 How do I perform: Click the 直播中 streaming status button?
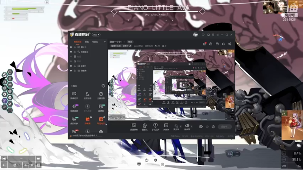(x=225, y=127)
